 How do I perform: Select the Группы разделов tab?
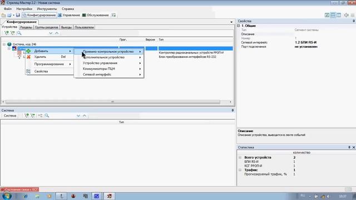47,27
